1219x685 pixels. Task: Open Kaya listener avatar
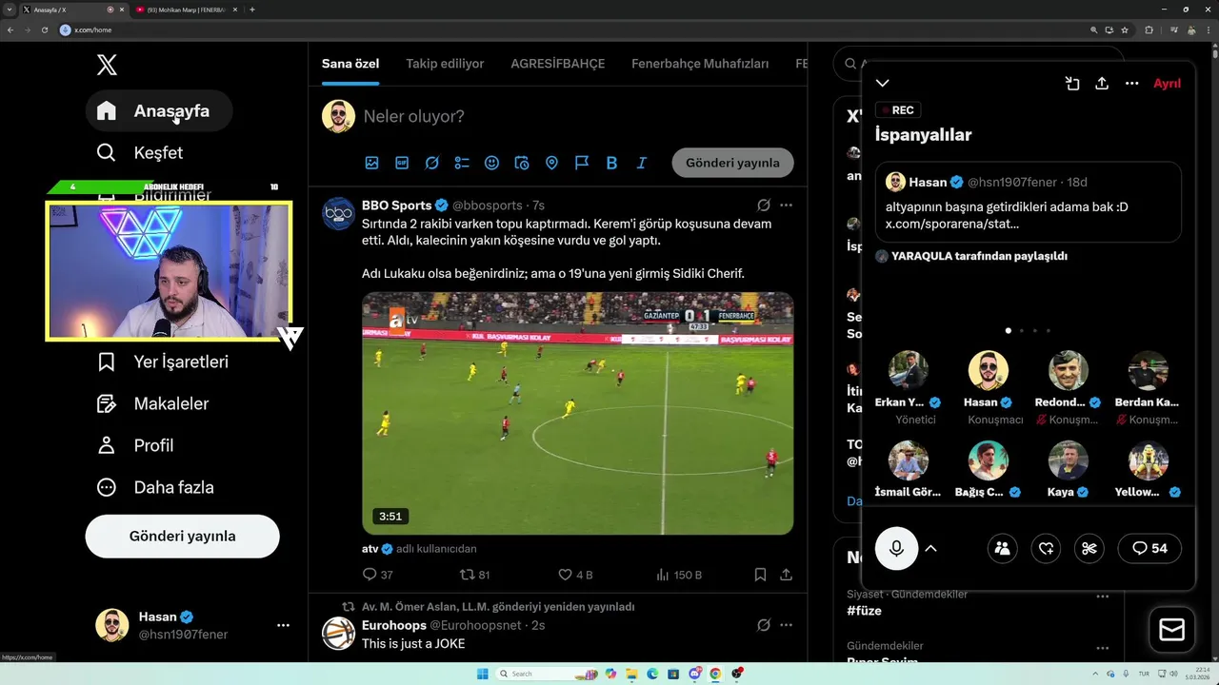1069,460
